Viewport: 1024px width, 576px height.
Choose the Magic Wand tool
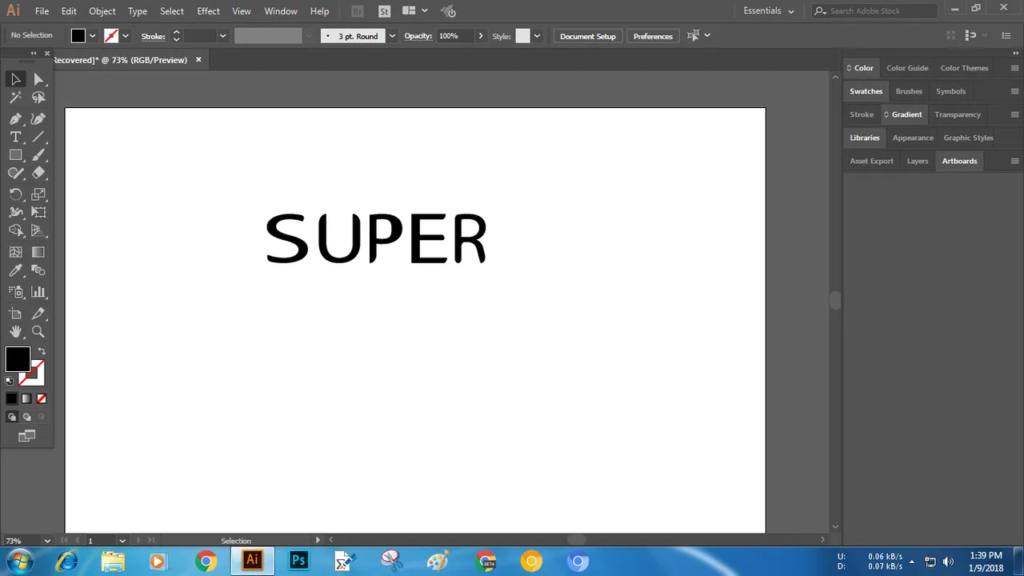[x=15, y=98]
